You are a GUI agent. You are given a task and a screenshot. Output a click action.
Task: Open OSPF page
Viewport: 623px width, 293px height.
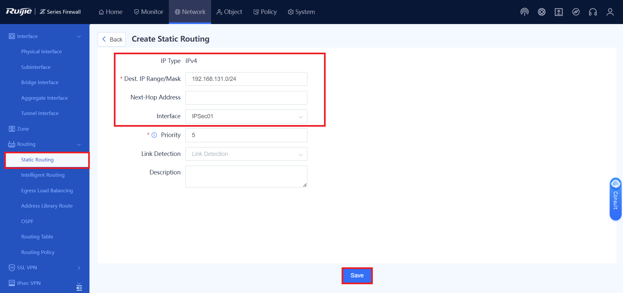coord(27,222)
